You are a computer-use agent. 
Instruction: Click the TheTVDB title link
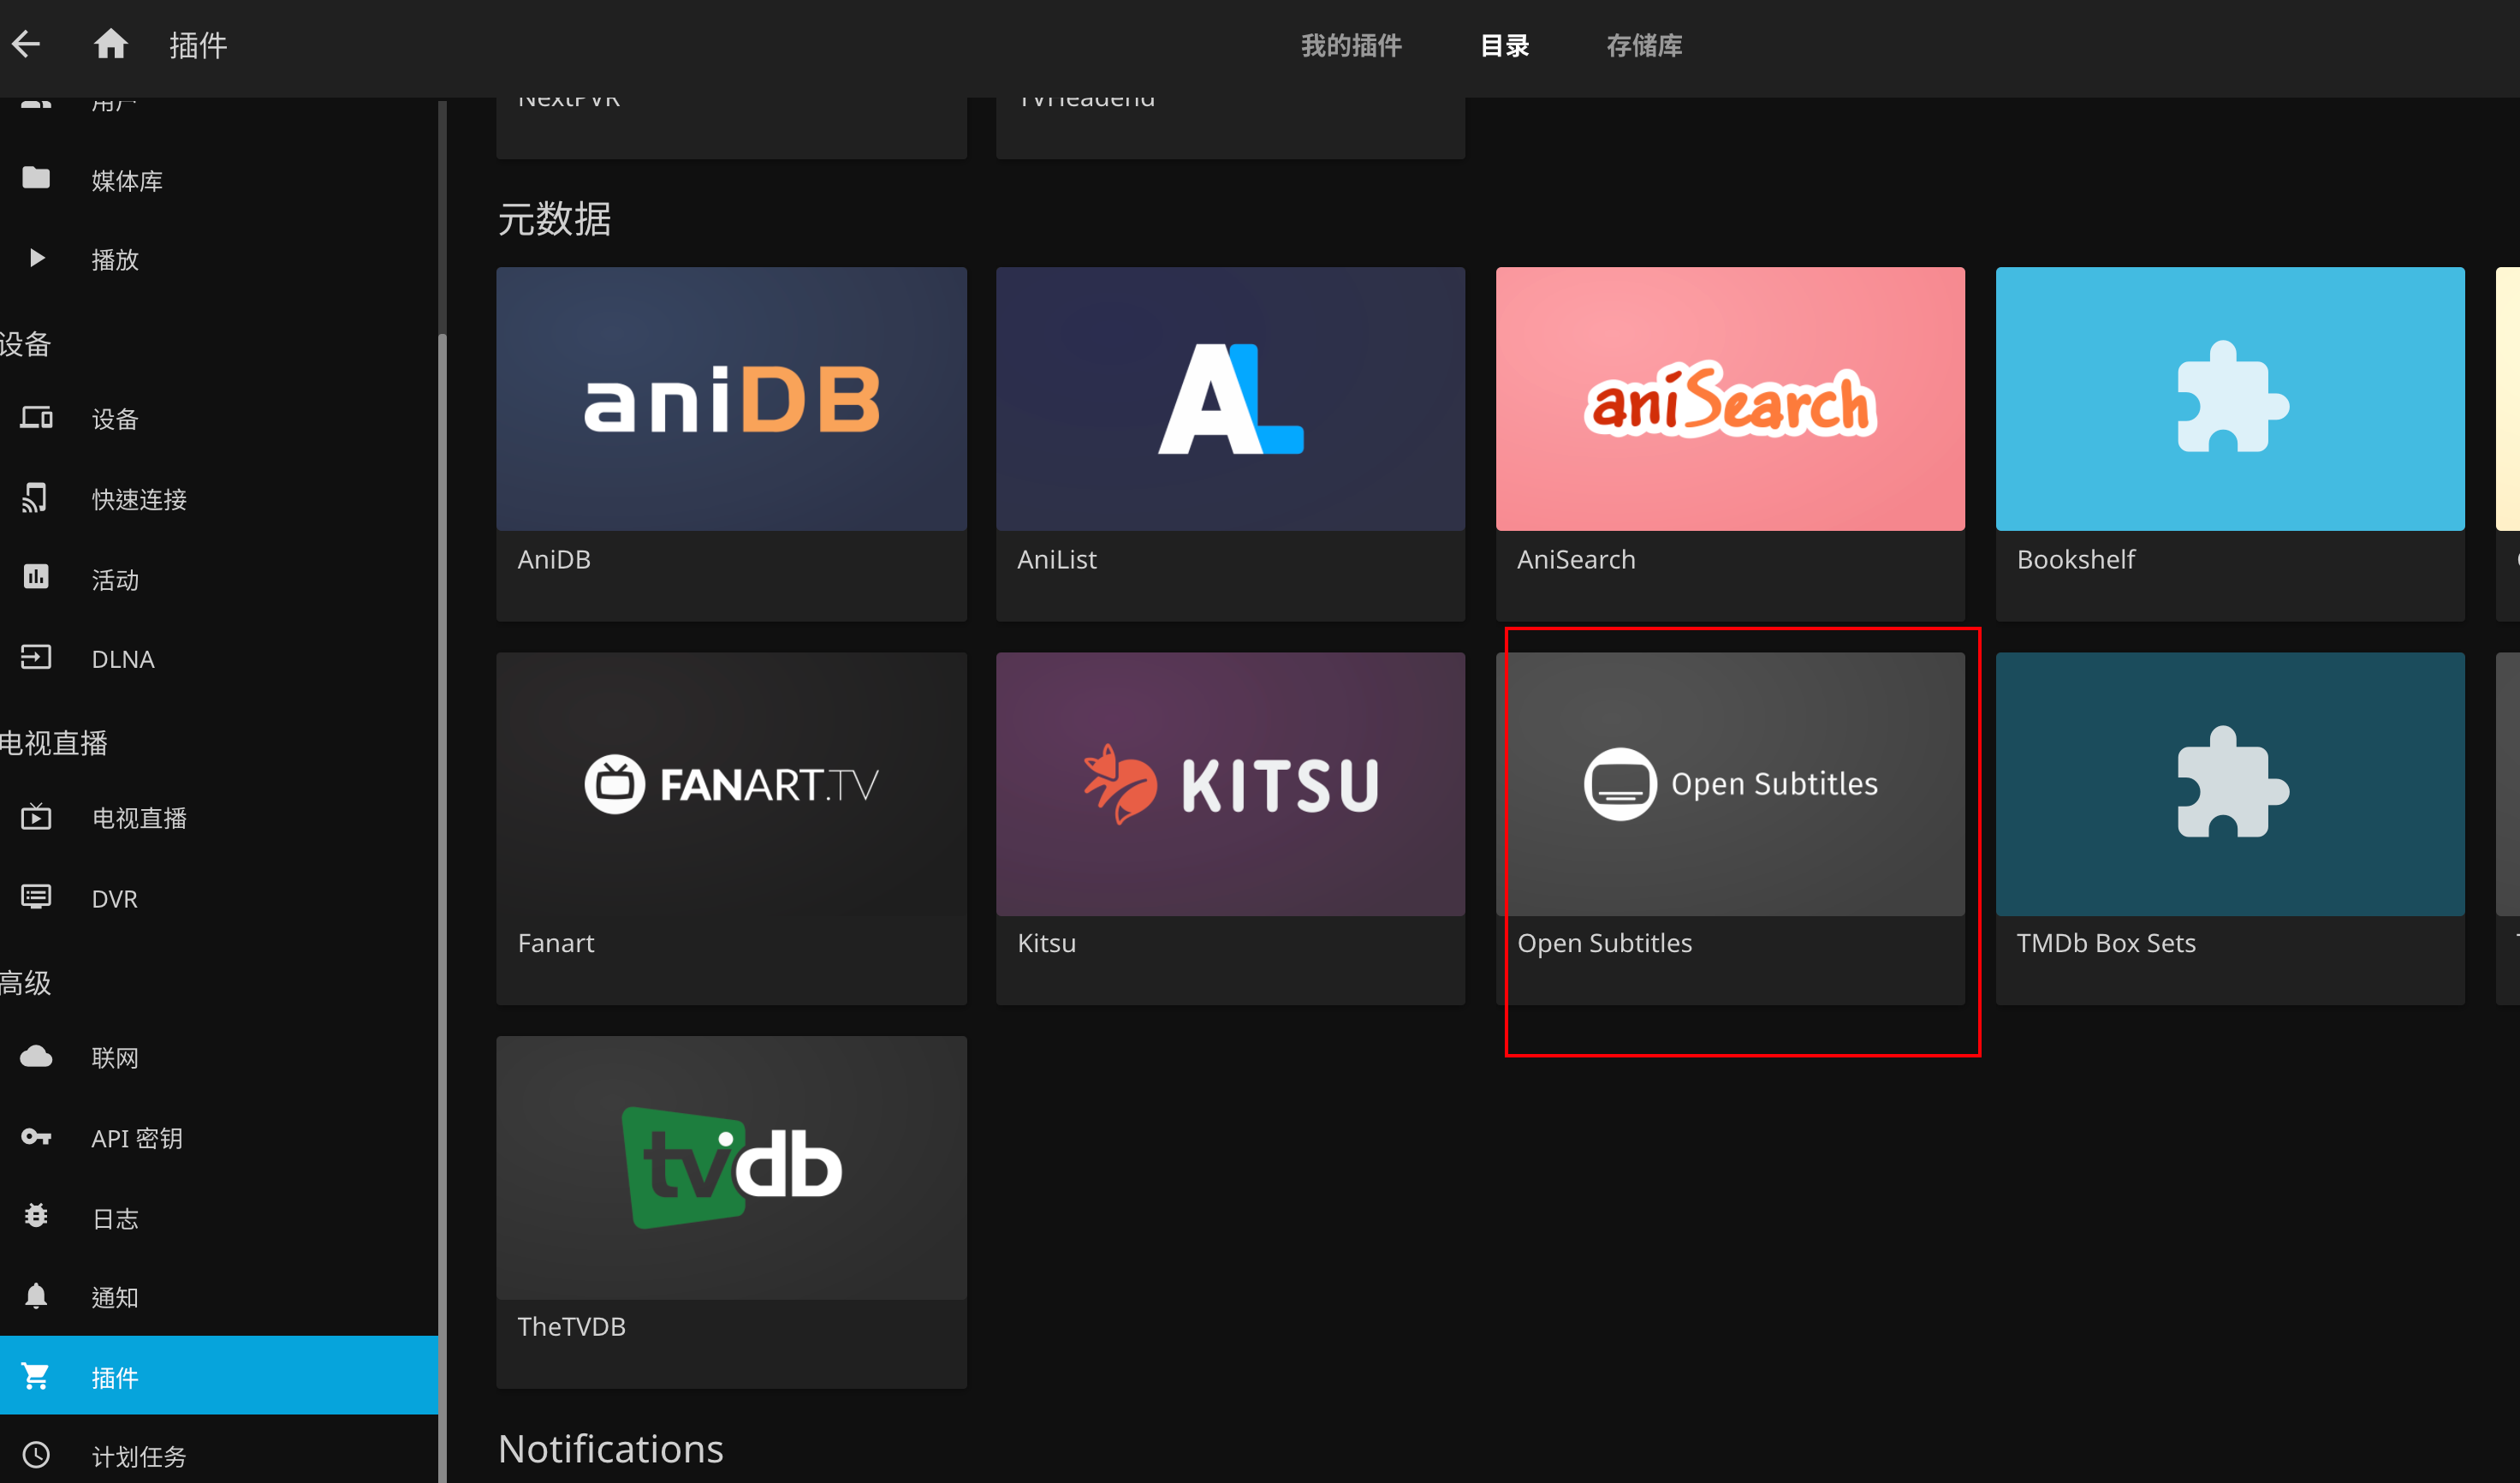[571, 1326]
